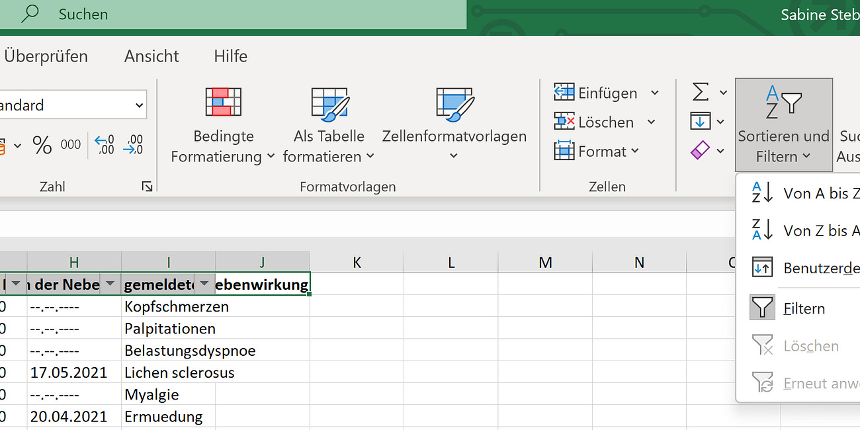860x430 pixels.
Task: Open Benutzerdefiniertes Sortieren option
Action: [798, 268]
